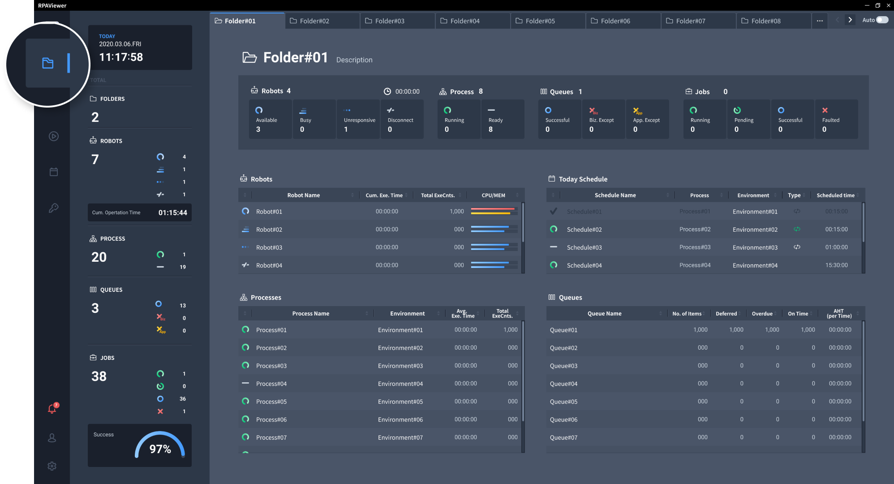Open the user profile sidebar icon
This screenshot has height=484, width=894.
tap(52, 438)
